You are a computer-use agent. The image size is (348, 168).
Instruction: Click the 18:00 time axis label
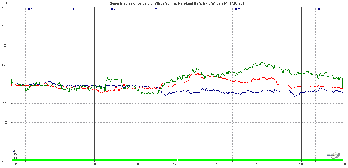[x=260, y=164]
